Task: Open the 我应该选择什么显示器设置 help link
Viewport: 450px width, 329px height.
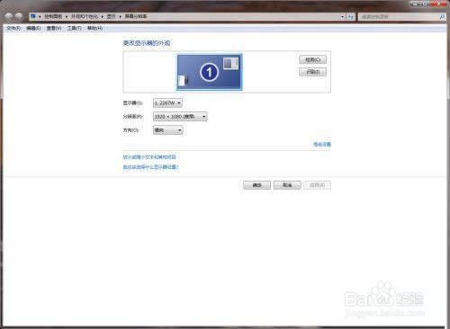Action: (x=150, y=167)
